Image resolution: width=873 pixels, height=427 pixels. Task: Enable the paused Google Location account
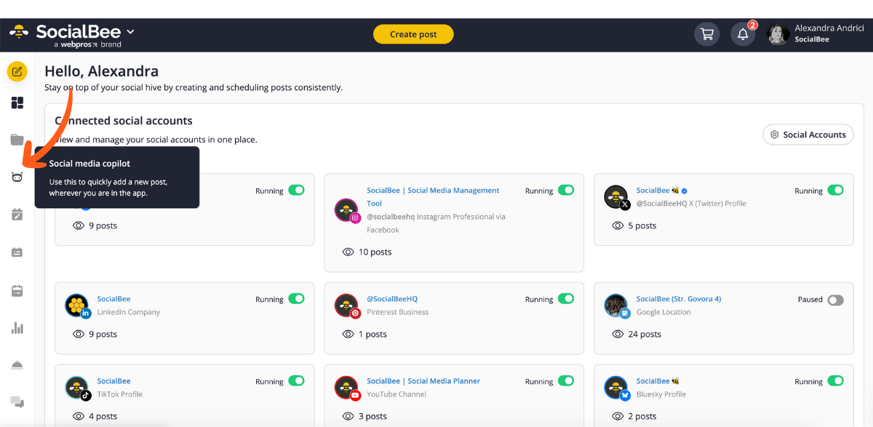pos(835,299)
